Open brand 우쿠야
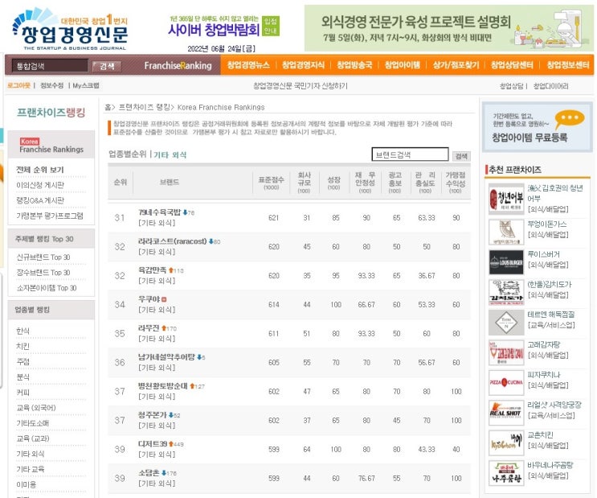 pos(149,299)
